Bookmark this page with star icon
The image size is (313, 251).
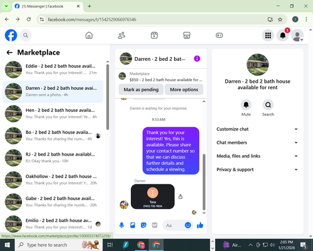coord(280,19)
